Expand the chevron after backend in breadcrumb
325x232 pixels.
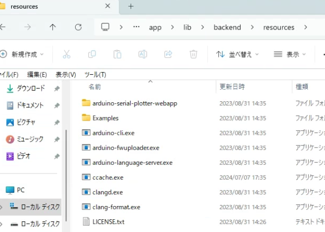(x=252, y=27)
